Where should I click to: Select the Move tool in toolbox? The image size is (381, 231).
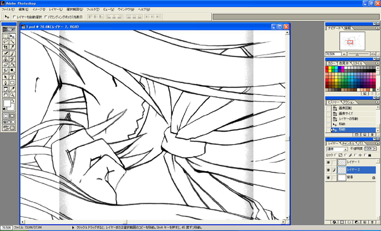point(12,36)
